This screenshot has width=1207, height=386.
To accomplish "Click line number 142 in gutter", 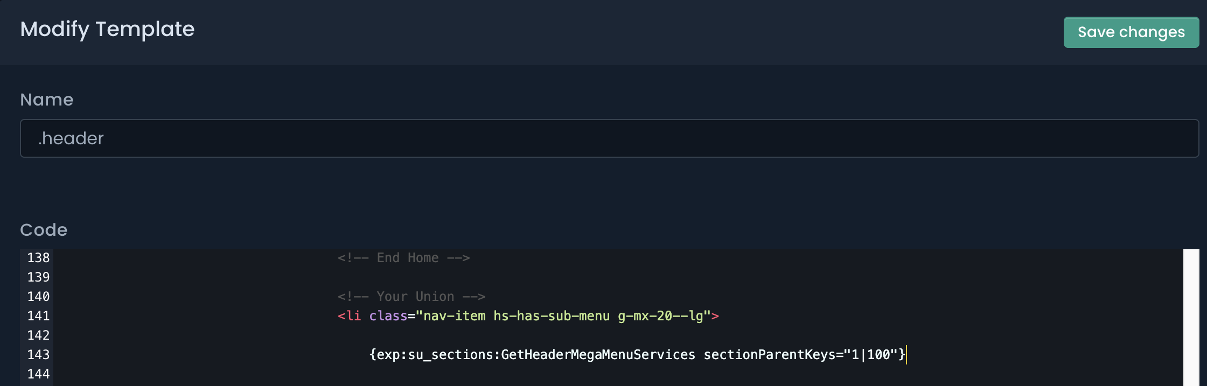I will point(38,335).
